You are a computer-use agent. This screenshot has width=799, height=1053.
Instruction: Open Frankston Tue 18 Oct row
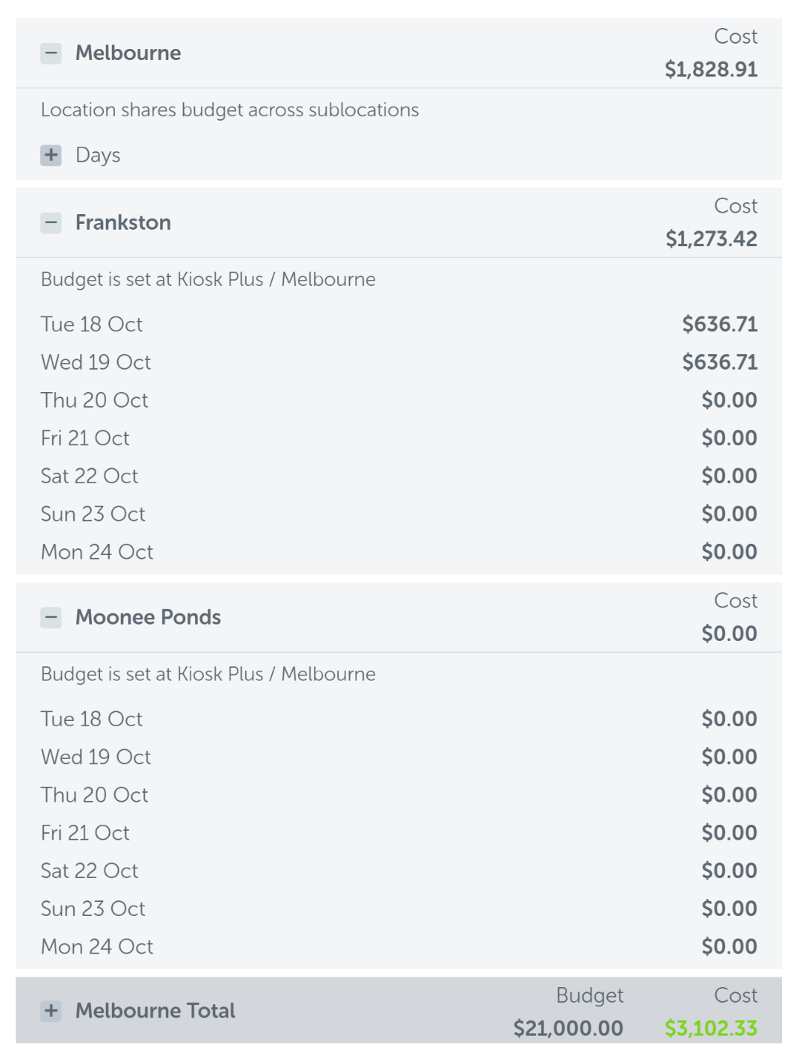click(399, 325)
